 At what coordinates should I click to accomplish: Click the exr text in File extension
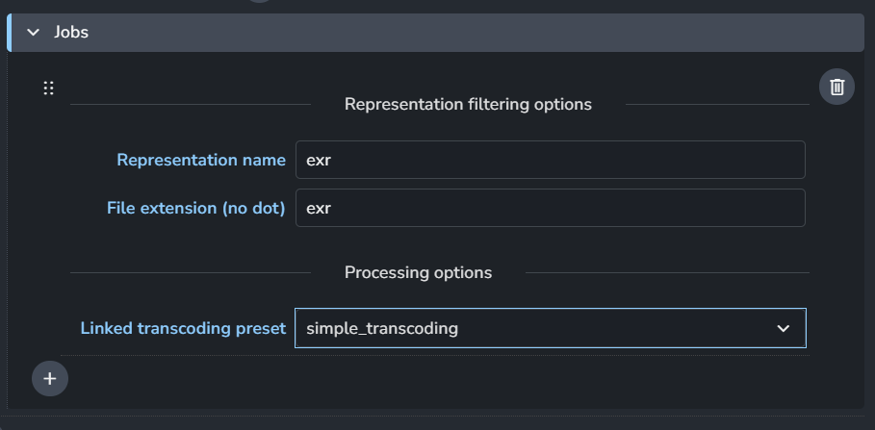pos(319,209)
